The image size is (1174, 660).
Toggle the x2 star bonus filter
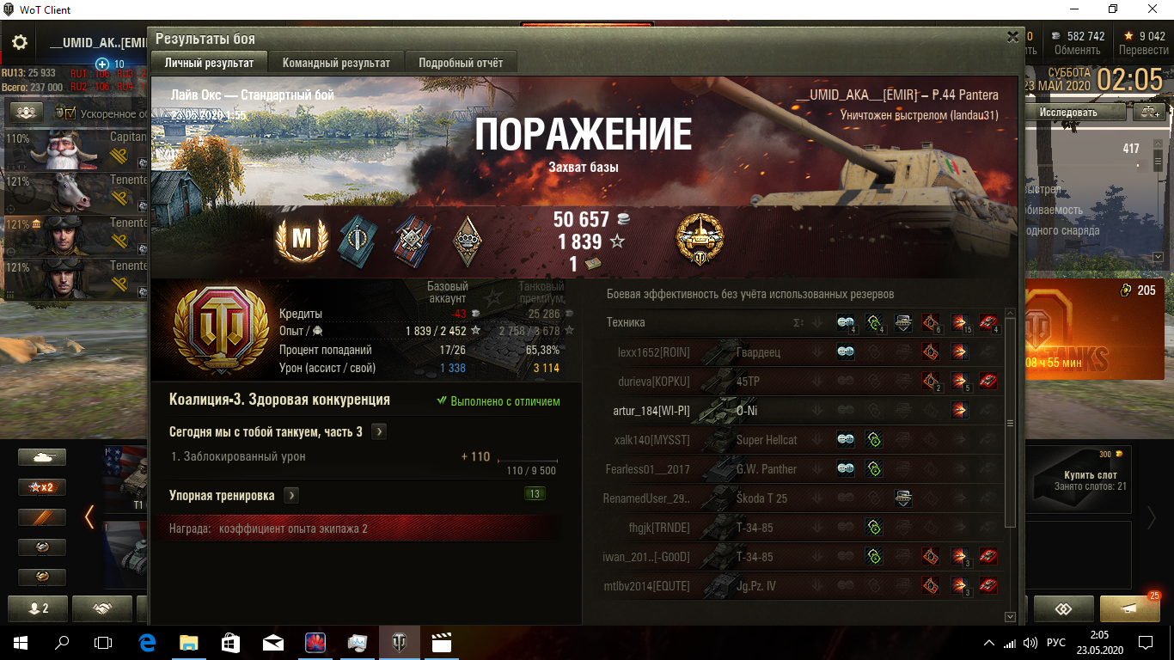tap(42, 487)
